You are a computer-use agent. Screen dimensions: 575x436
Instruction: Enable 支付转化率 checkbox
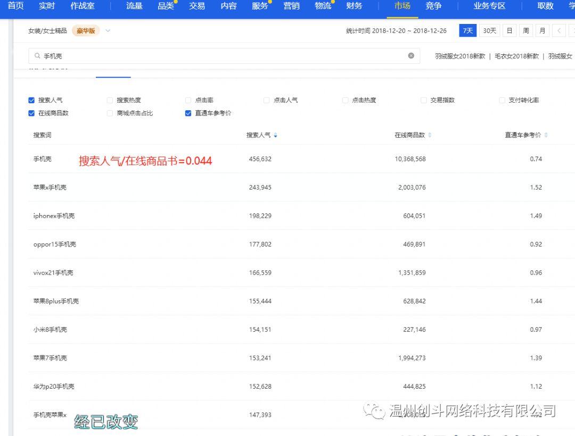point(502,100)
